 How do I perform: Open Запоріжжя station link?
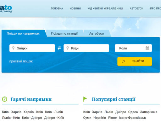149,112
